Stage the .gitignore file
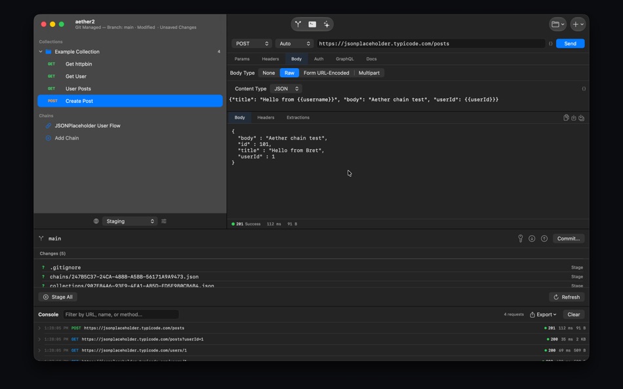 (x=577, y=268)
